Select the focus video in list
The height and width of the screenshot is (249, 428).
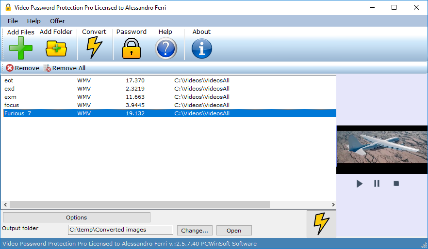coord(12,105)
